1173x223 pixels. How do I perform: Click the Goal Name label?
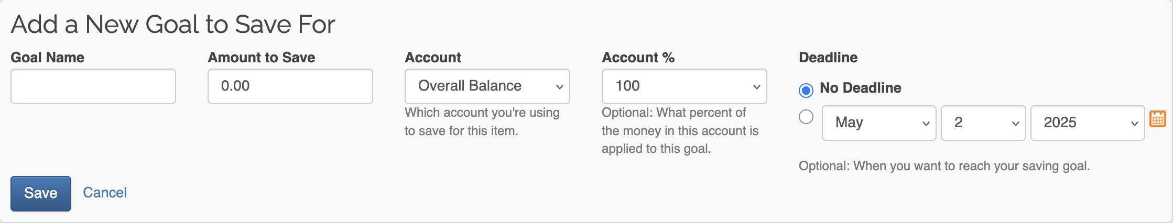pyautogui.click(x=48, y=58)
